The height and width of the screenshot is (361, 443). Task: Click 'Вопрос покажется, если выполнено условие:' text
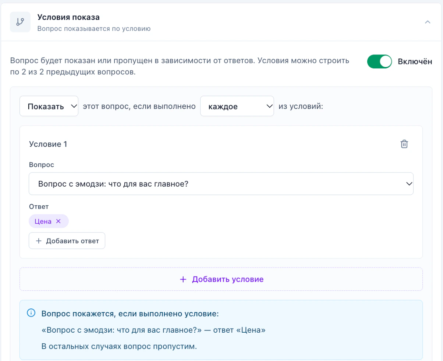[130, 314]
